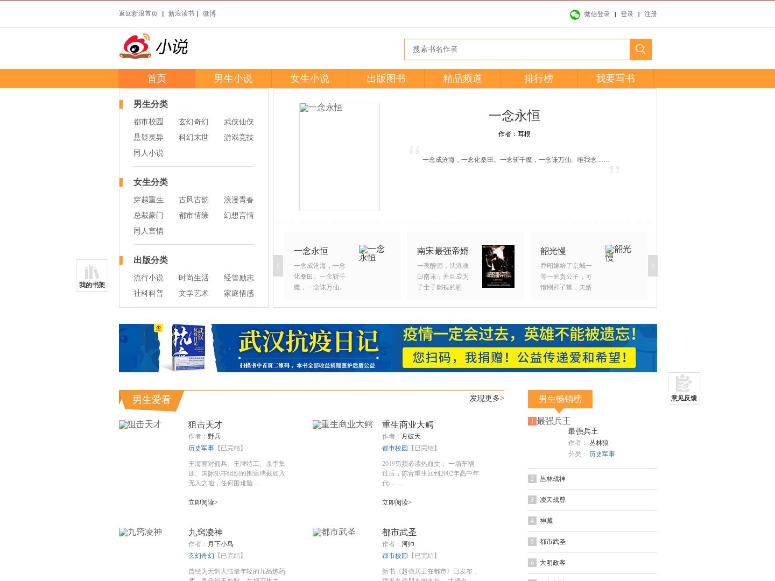Open the 总裁豪门 category

pyautogui.click(x=149, y=216)
